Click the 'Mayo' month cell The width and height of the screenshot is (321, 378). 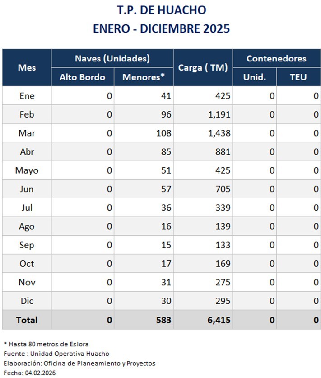(27, 170)
